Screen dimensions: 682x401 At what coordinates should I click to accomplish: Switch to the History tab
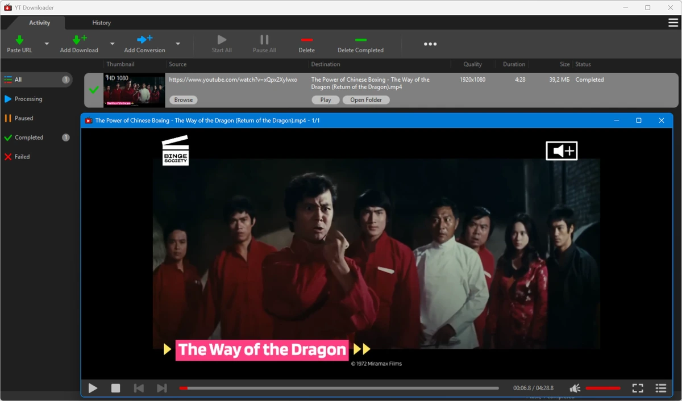tap(101, 23)
